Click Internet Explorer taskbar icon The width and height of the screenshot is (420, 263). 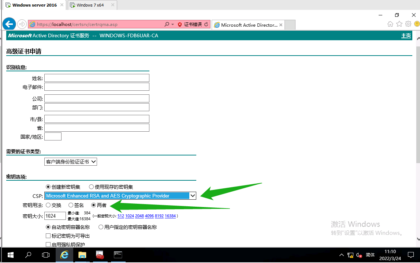pos(64,255)
